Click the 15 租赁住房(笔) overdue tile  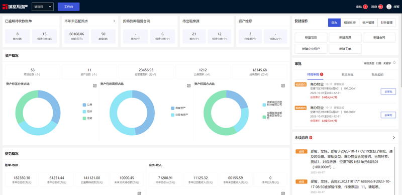point(45,36)
